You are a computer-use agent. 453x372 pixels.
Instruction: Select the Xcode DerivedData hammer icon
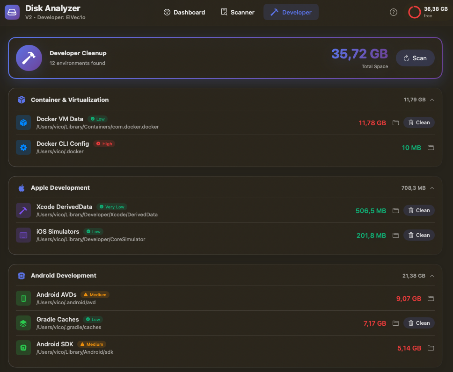(23, 210)
